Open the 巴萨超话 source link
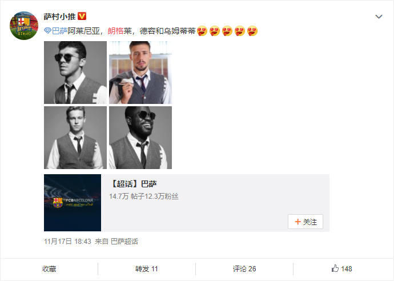The height and width of the screenshot is (281, 394). (124, 242)
